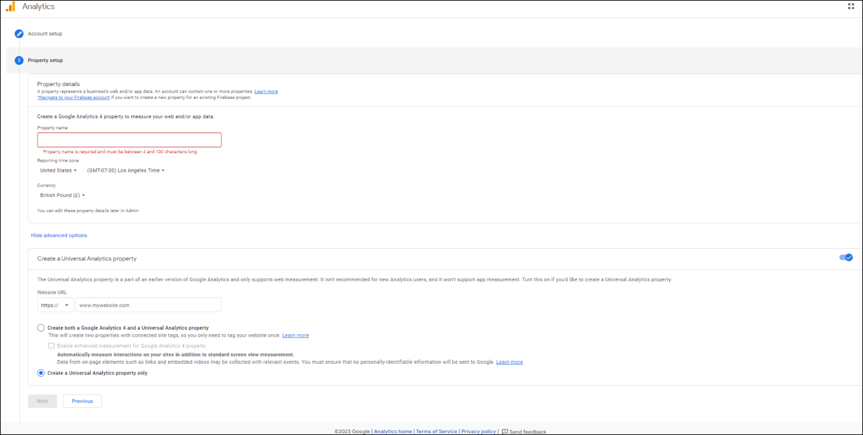863x435 pixels.
Task: Collapse section via Hide advanced options
Action: [59, 235]
